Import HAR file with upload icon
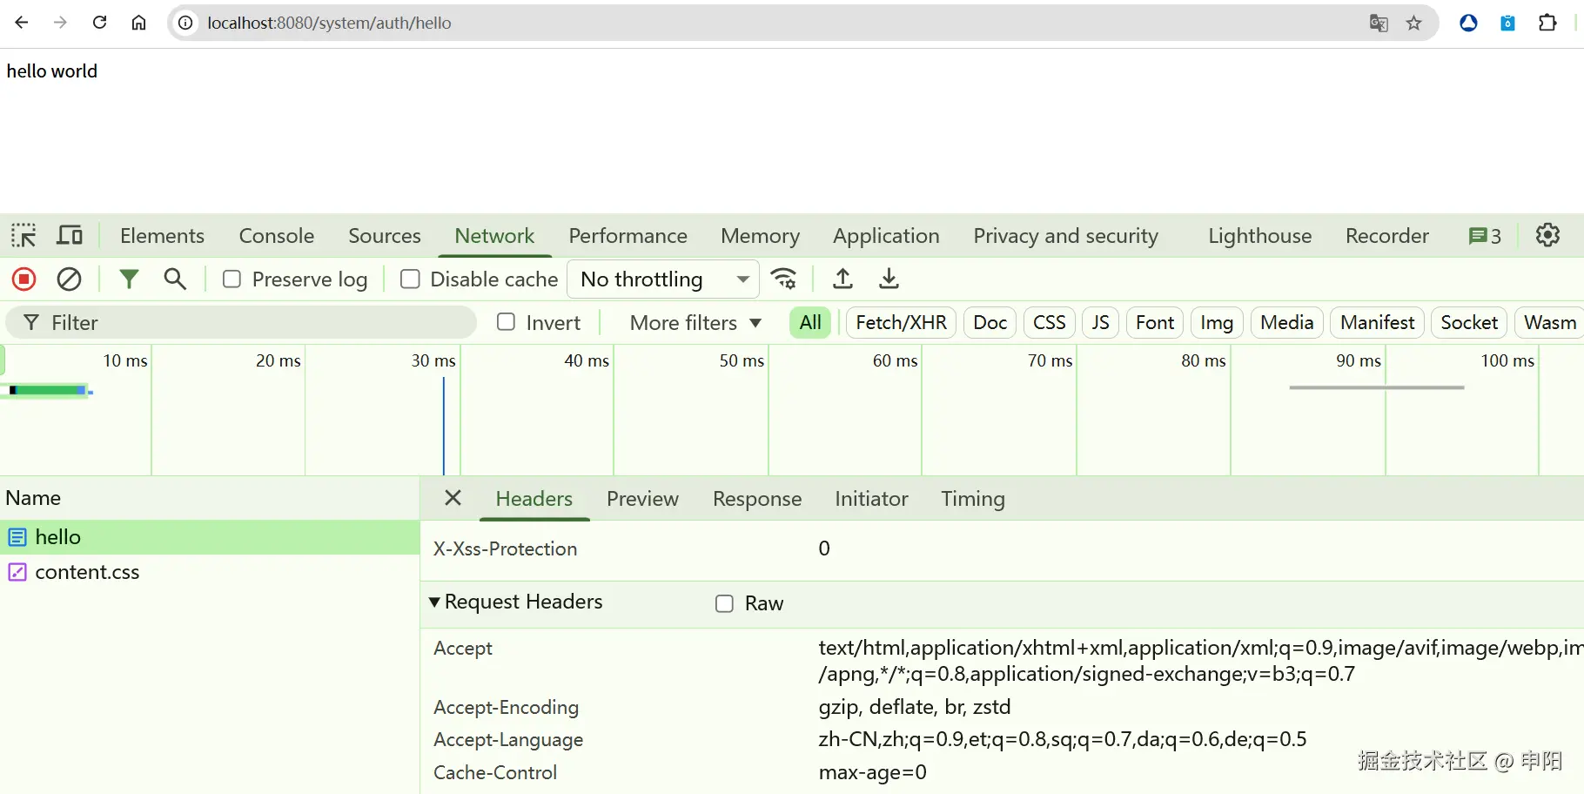 (x=842, y=279)
